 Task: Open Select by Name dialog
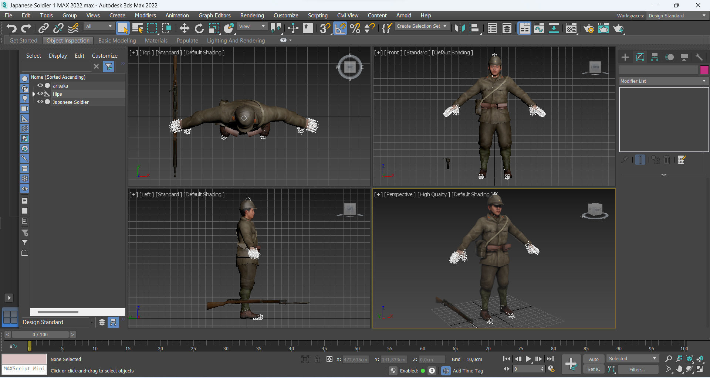pyautogui.click(x=138, y=28)
